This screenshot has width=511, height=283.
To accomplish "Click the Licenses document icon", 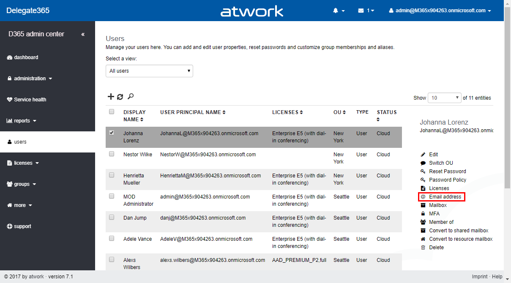I will click(x=423, y=188).
